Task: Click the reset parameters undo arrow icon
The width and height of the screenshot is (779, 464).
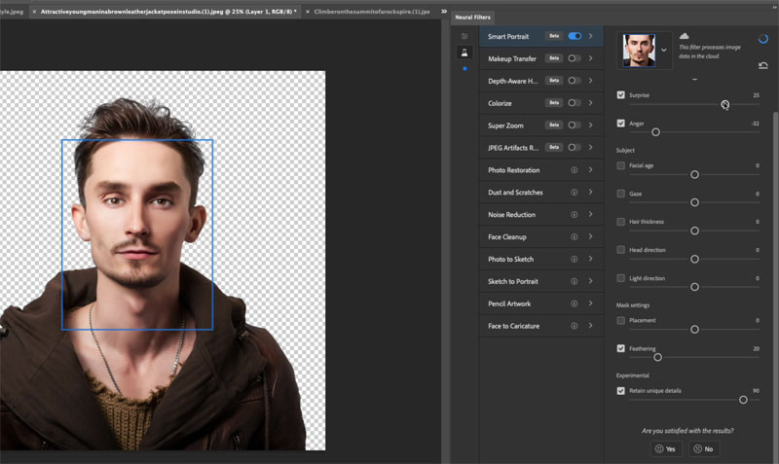Action: (761, 65)
